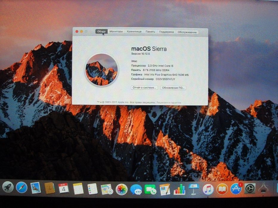Viewport: 278px width, 208px height.
Task: Open the Calendar icon showing 4
Action: coord(63,188)
